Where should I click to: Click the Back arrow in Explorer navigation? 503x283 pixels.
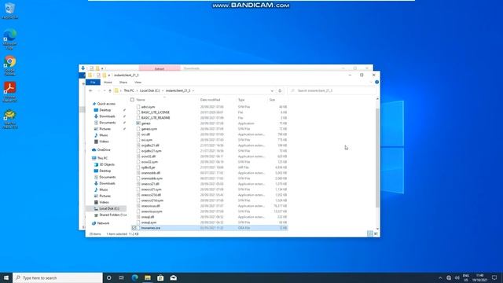(90, 91)
